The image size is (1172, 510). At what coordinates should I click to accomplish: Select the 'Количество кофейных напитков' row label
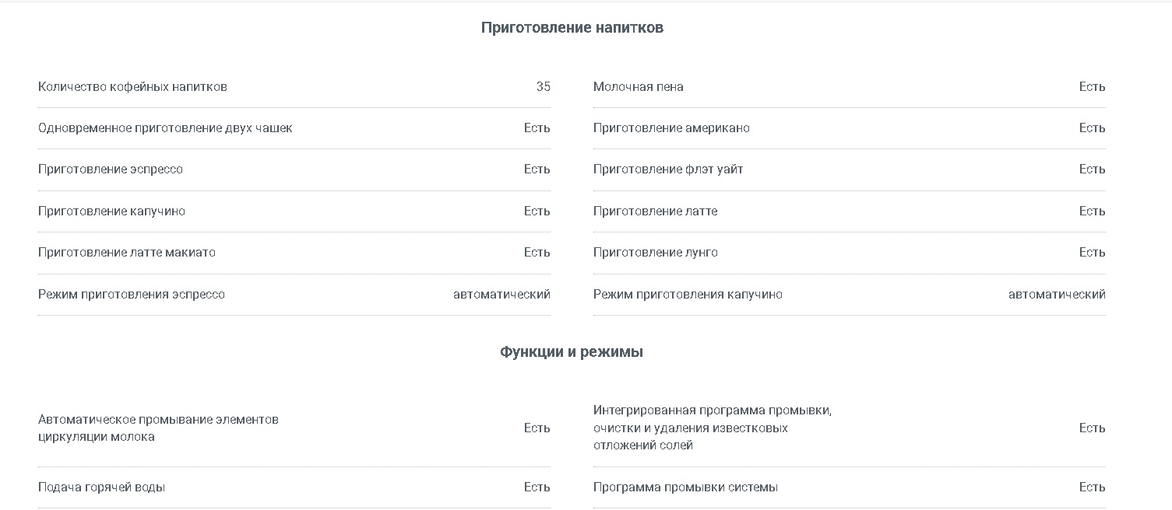click(x=132, y=87)
